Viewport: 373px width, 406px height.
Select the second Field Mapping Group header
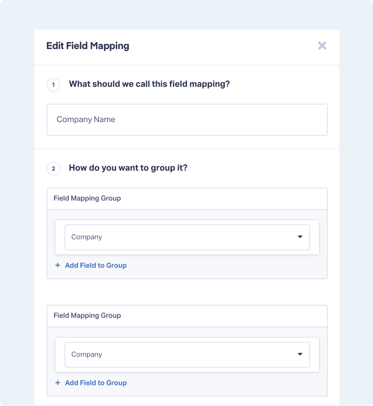87,315
